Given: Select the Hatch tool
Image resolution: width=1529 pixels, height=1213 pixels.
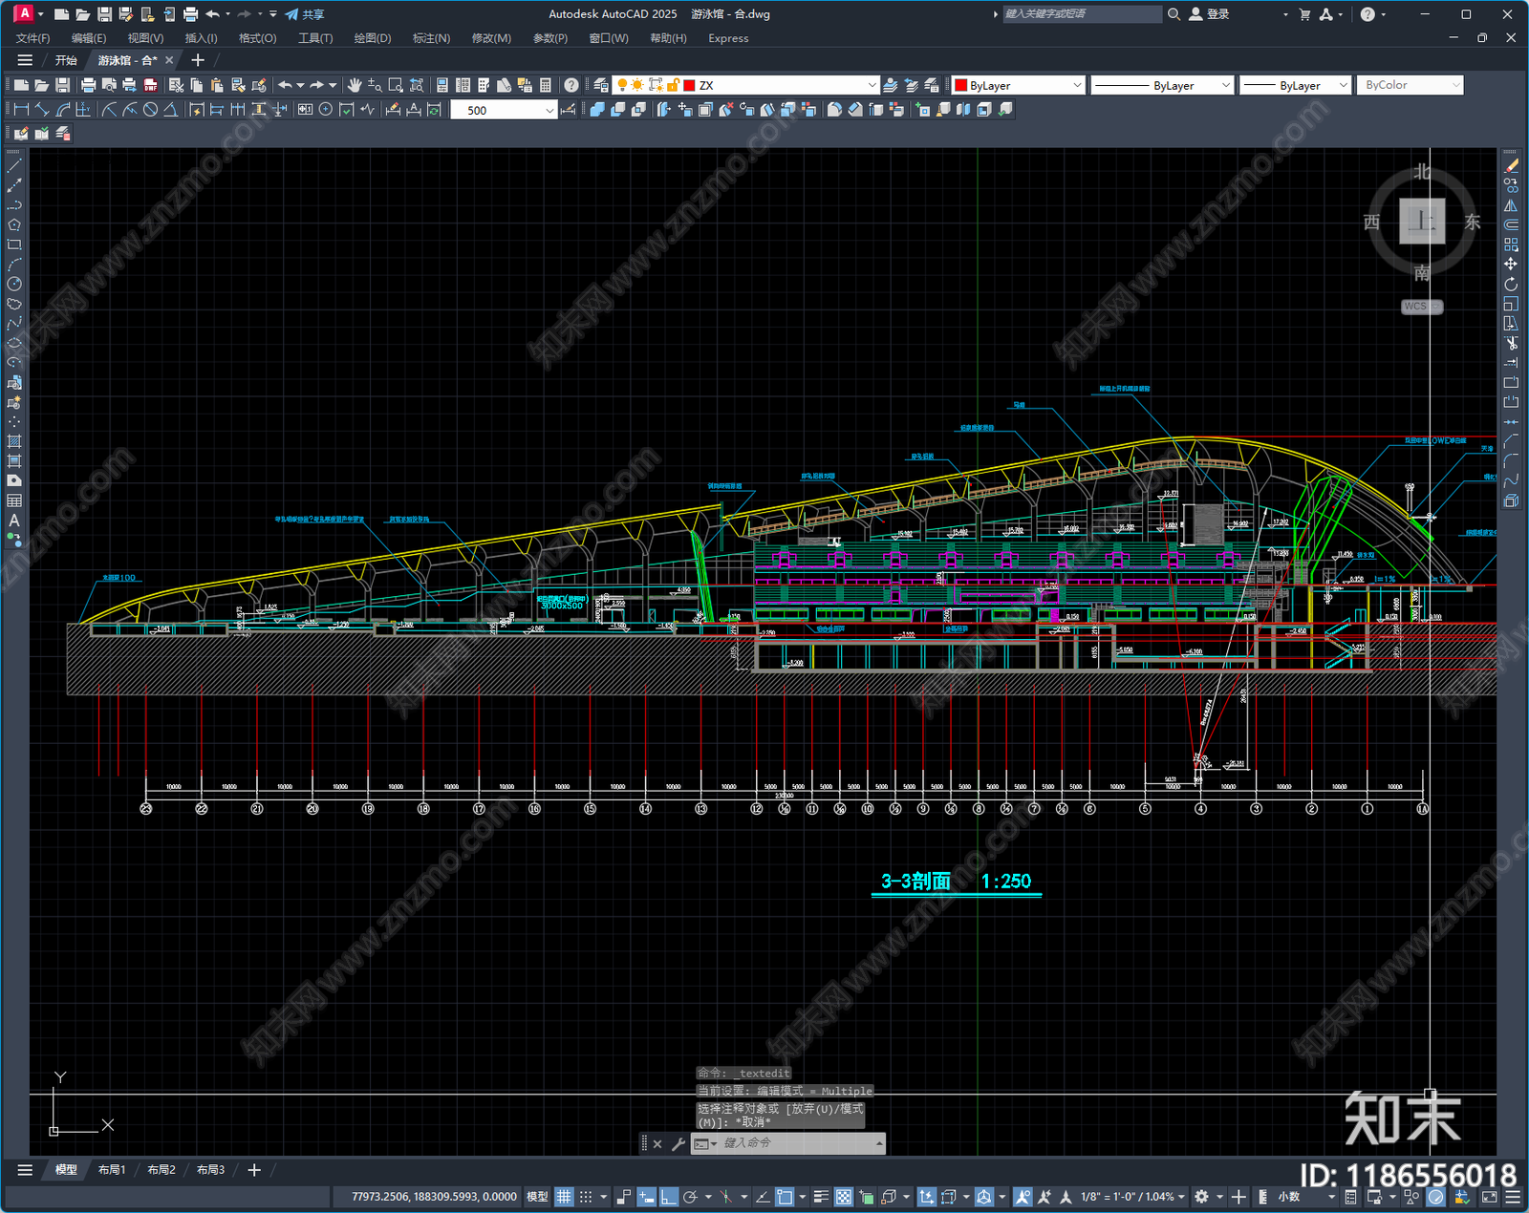Looking at the screenshot, I should (x=14, y=441).
